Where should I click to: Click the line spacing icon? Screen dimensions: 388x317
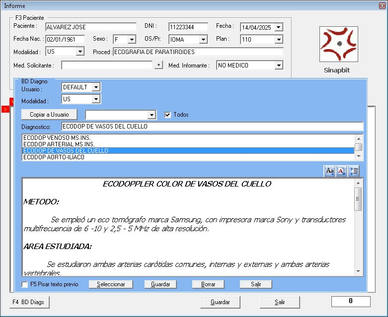click(x=353, y=171)
